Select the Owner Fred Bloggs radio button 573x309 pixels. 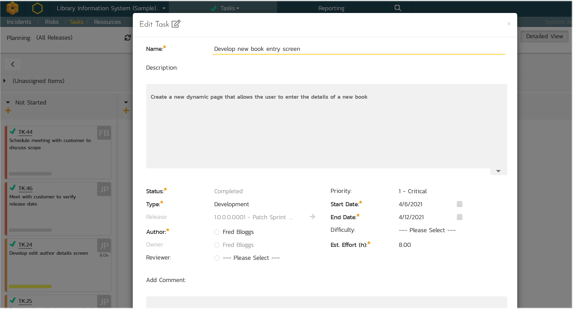point(217,245)
